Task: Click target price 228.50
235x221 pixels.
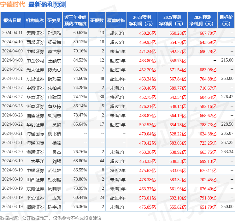Action: [x=227, y=124]
